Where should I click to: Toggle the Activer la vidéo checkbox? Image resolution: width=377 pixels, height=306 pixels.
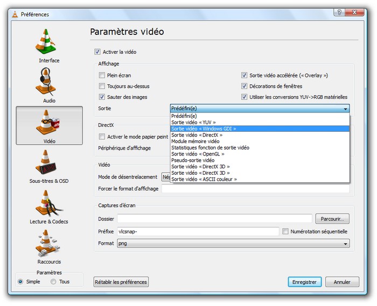[x=97, y=52]
